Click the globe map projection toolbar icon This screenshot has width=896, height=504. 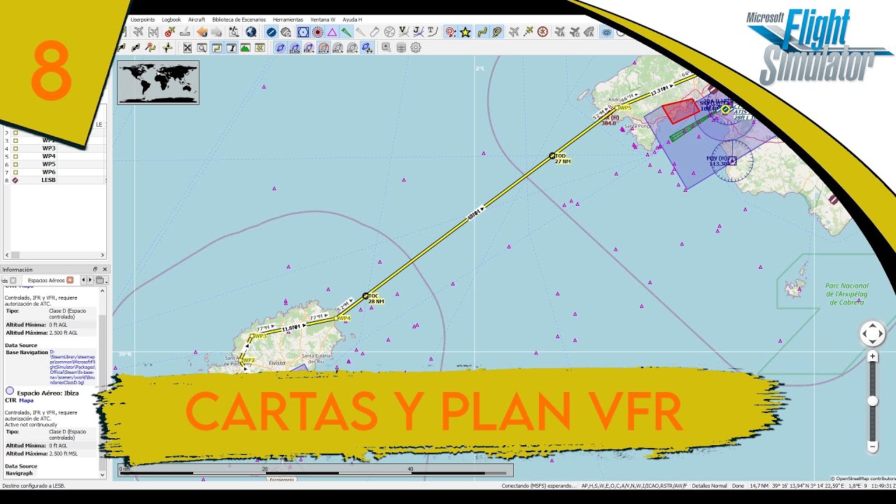click(x=250, y=31)
